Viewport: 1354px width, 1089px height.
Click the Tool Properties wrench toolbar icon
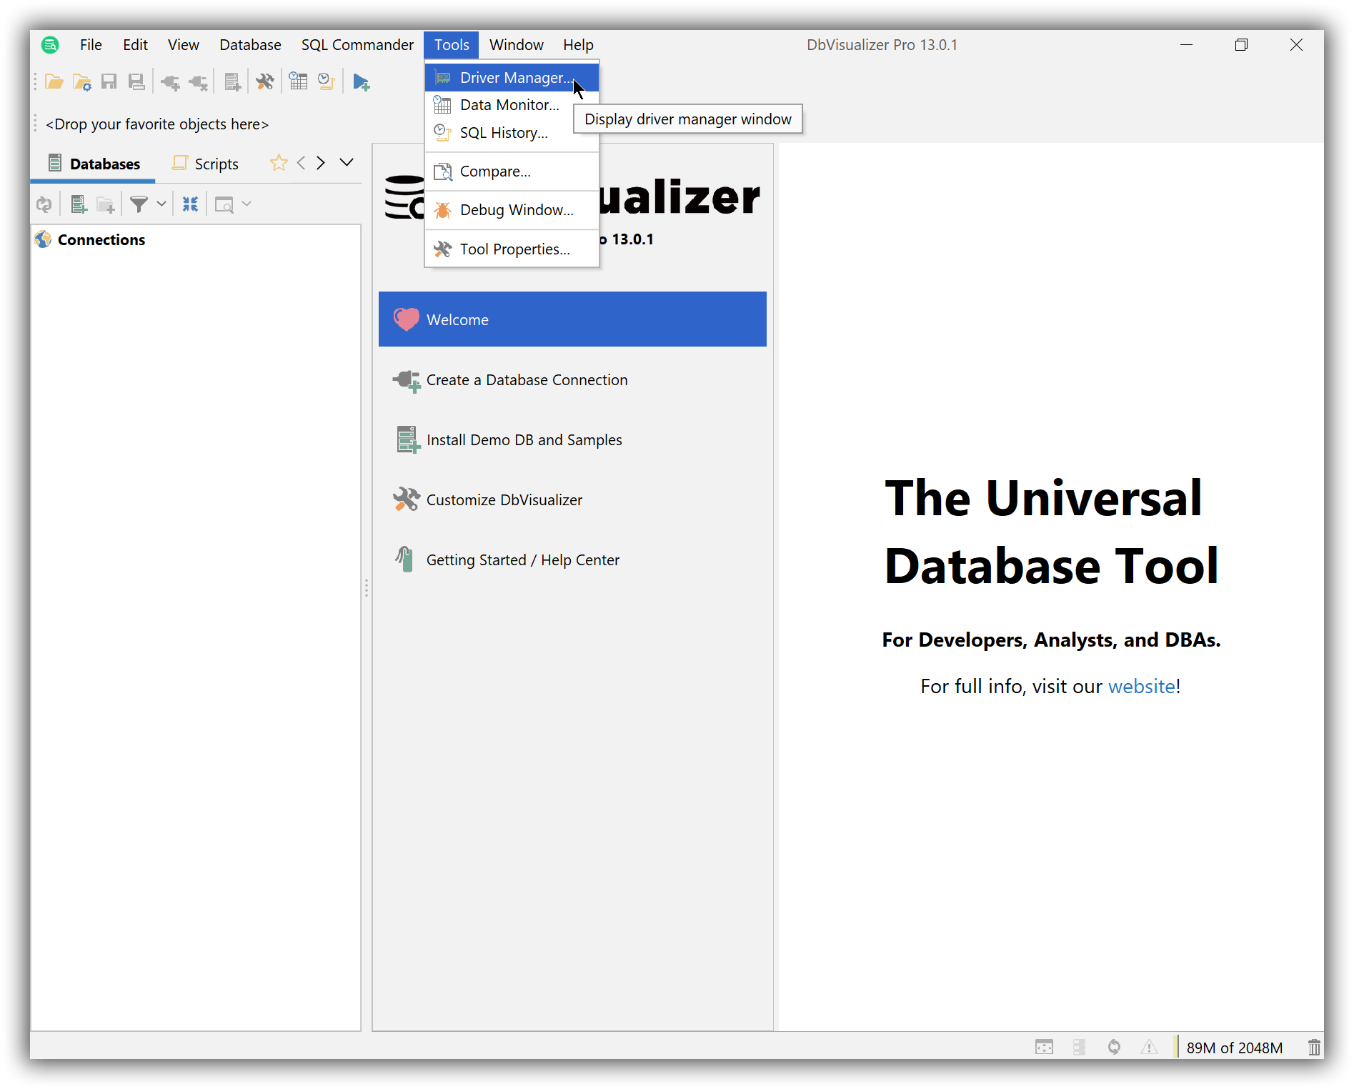[x=264, y=82]
